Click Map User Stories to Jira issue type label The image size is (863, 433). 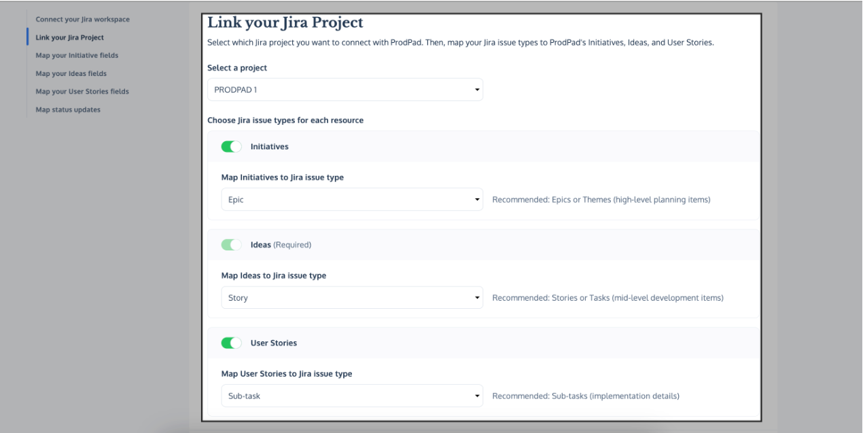click(x=287, y=374)
